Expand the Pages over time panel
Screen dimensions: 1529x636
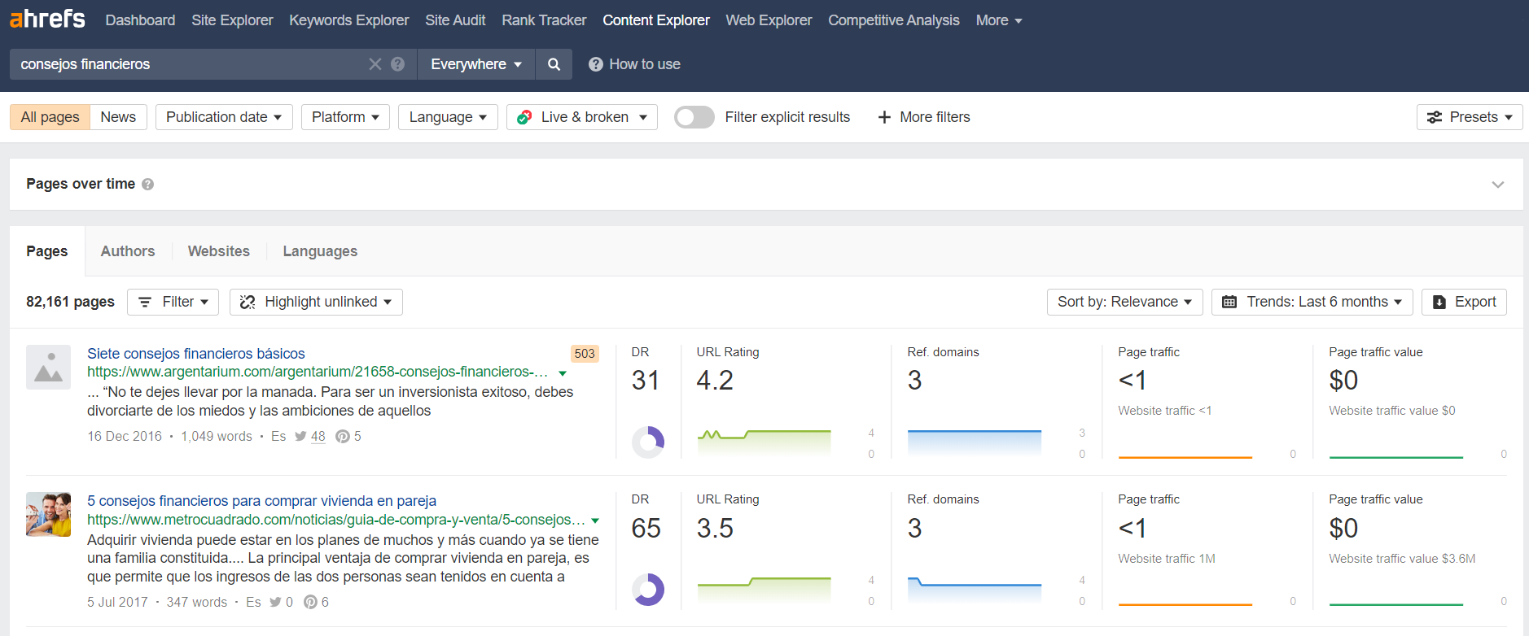point(1497,185)
